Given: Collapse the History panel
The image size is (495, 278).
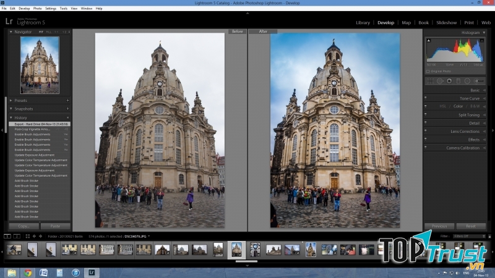Looking at the screenshot, I should click(x=11, y=117).
